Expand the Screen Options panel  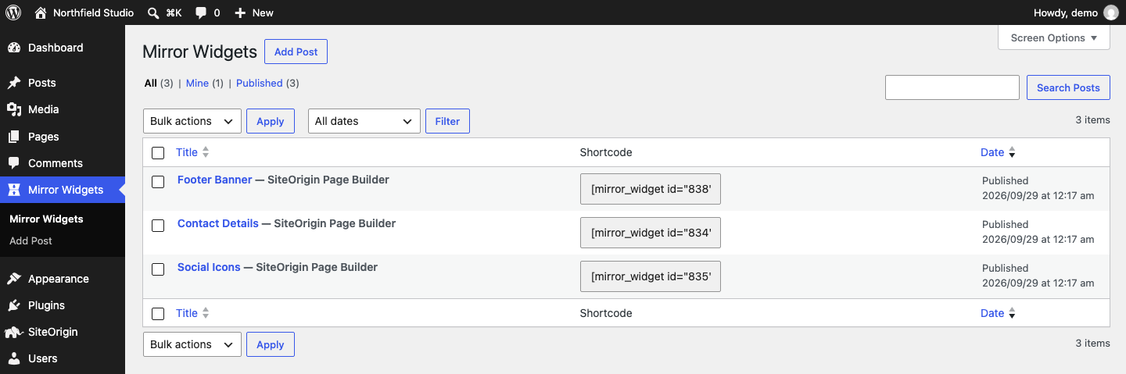click(1053, 37)
